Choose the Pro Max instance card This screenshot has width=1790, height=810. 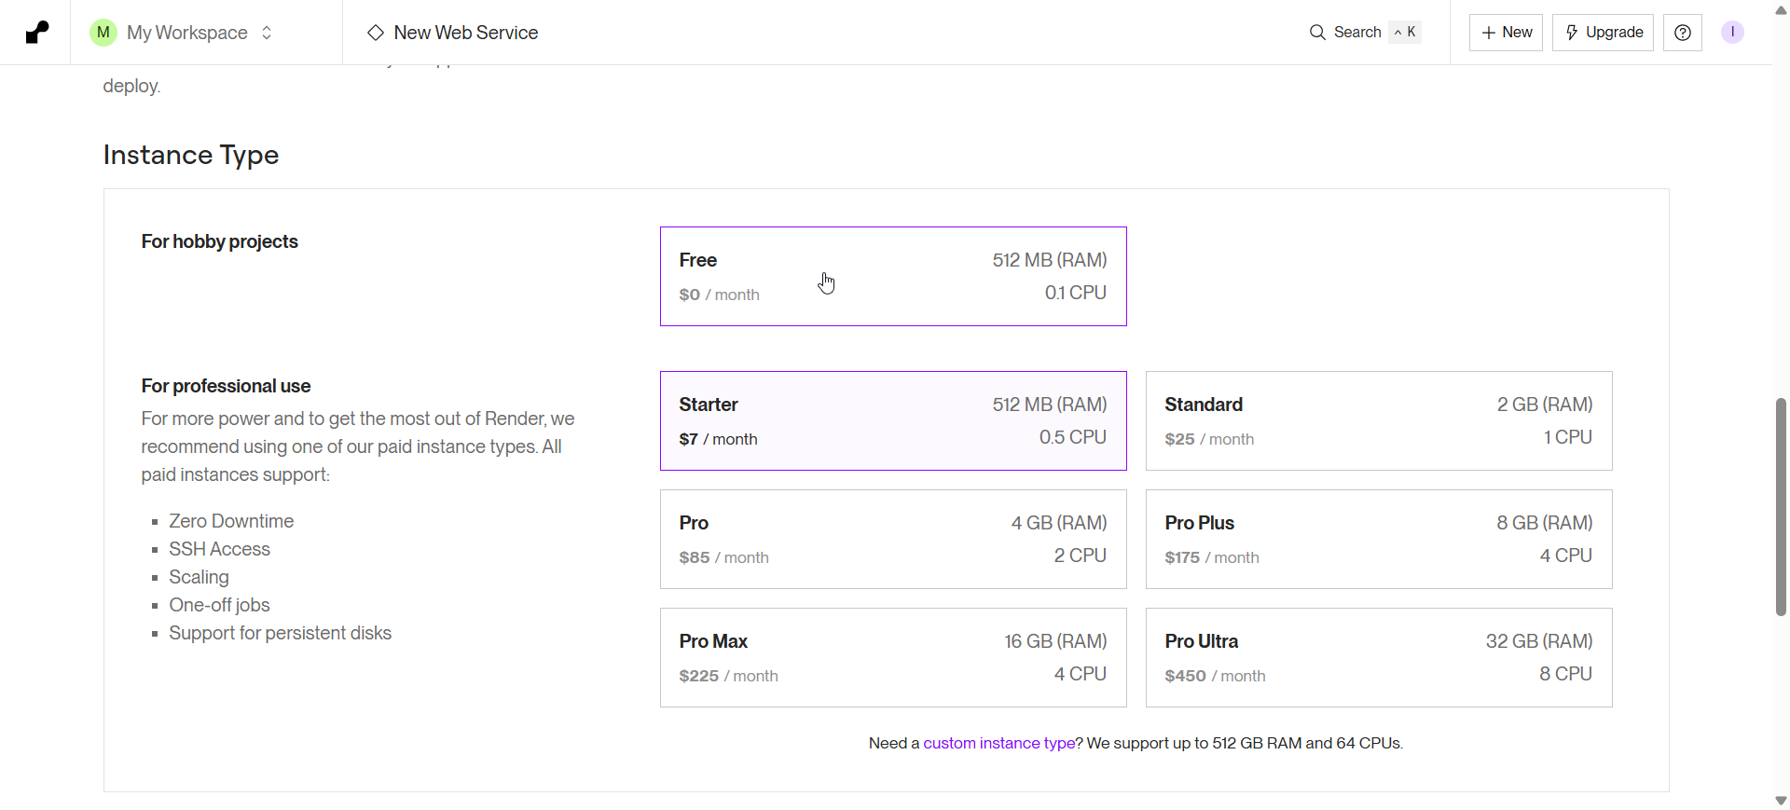coord(892,658)
